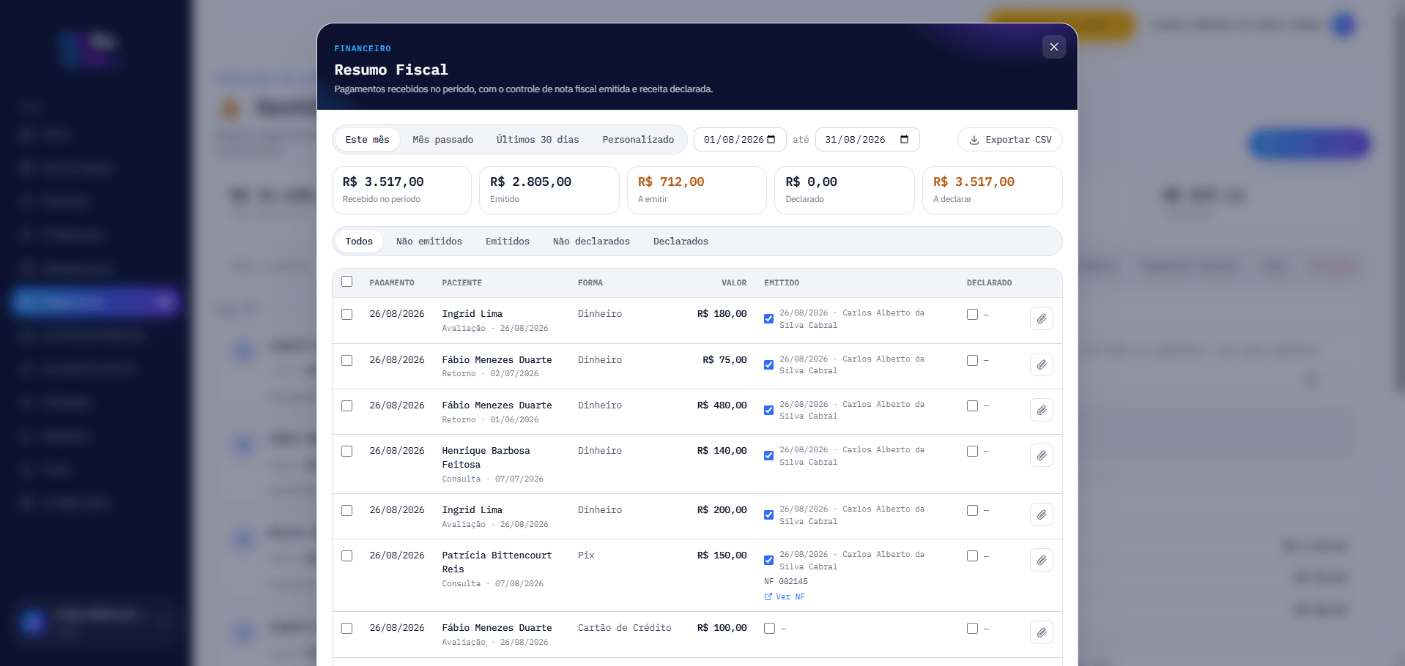Choose the Personalizado period filter
Viewport: 1405px width, 666px height.
pos(638,140)
